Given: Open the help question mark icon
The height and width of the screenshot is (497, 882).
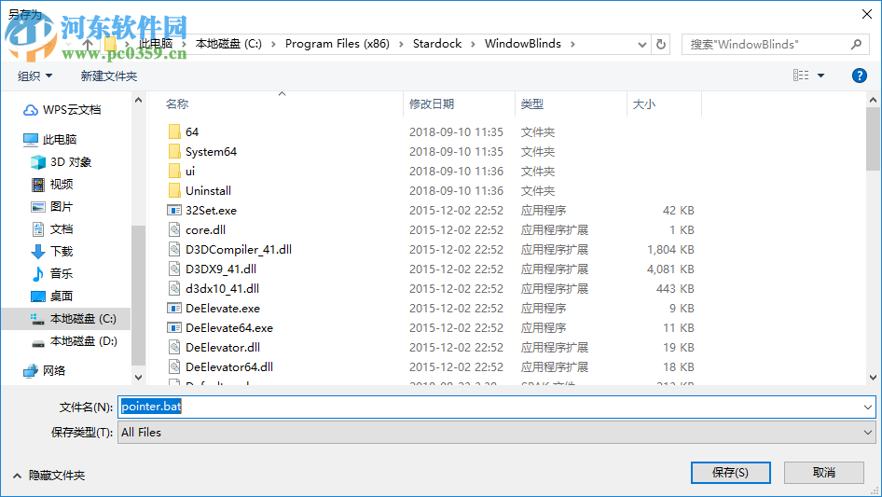Looking at the screenshot, I should pyautogui.click(x=859, y=76).
